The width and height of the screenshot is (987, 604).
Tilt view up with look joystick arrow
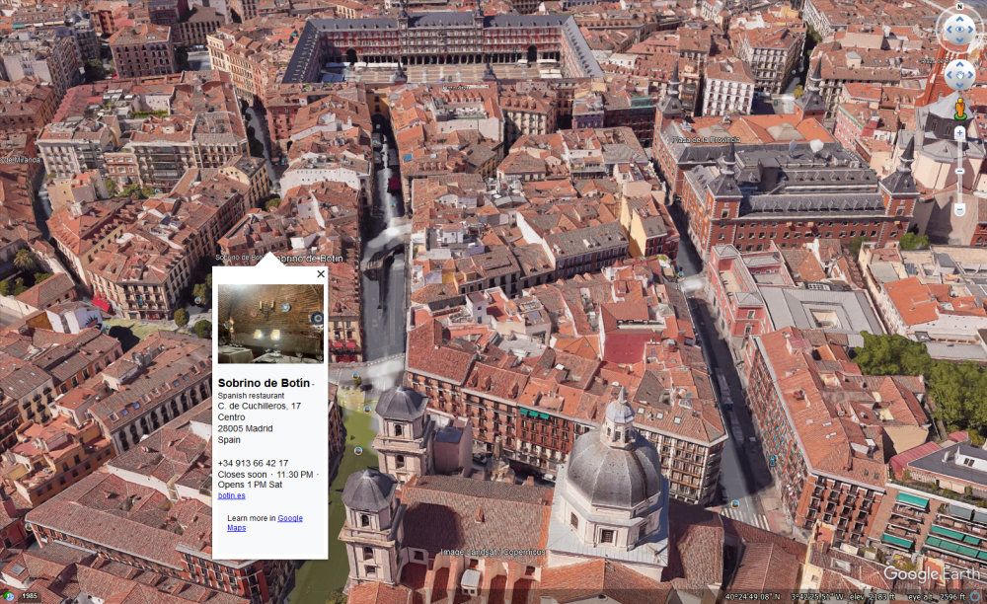959,17
